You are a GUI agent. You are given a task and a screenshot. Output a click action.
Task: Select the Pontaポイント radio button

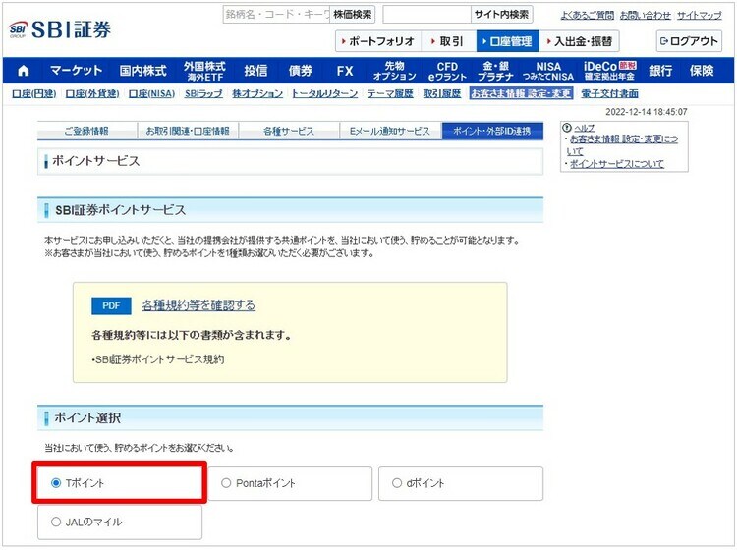pyautogui.click(x=226, y=483)
